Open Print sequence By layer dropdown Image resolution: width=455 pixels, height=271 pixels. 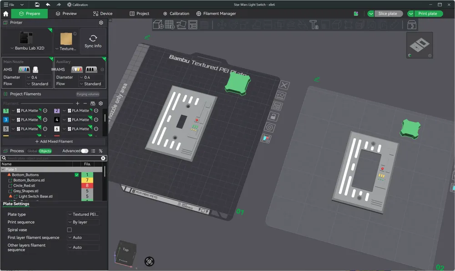tap(83, 222)
